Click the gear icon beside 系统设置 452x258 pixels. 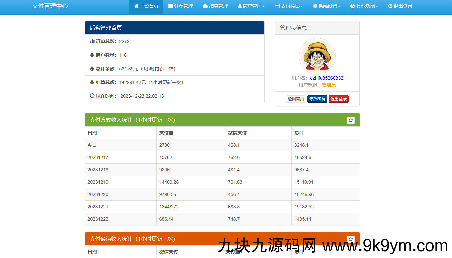coord(315,6)
